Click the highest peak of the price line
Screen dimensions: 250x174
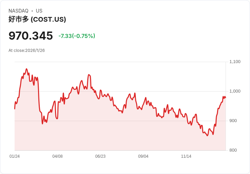(26, 69)
